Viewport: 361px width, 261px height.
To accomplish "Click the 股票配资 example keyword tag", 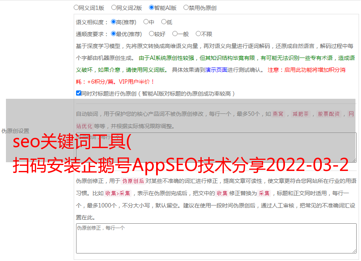I will coord(329,114).
